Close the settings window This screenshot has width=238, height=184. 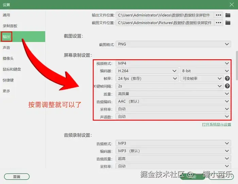click(x=232, y=5)
